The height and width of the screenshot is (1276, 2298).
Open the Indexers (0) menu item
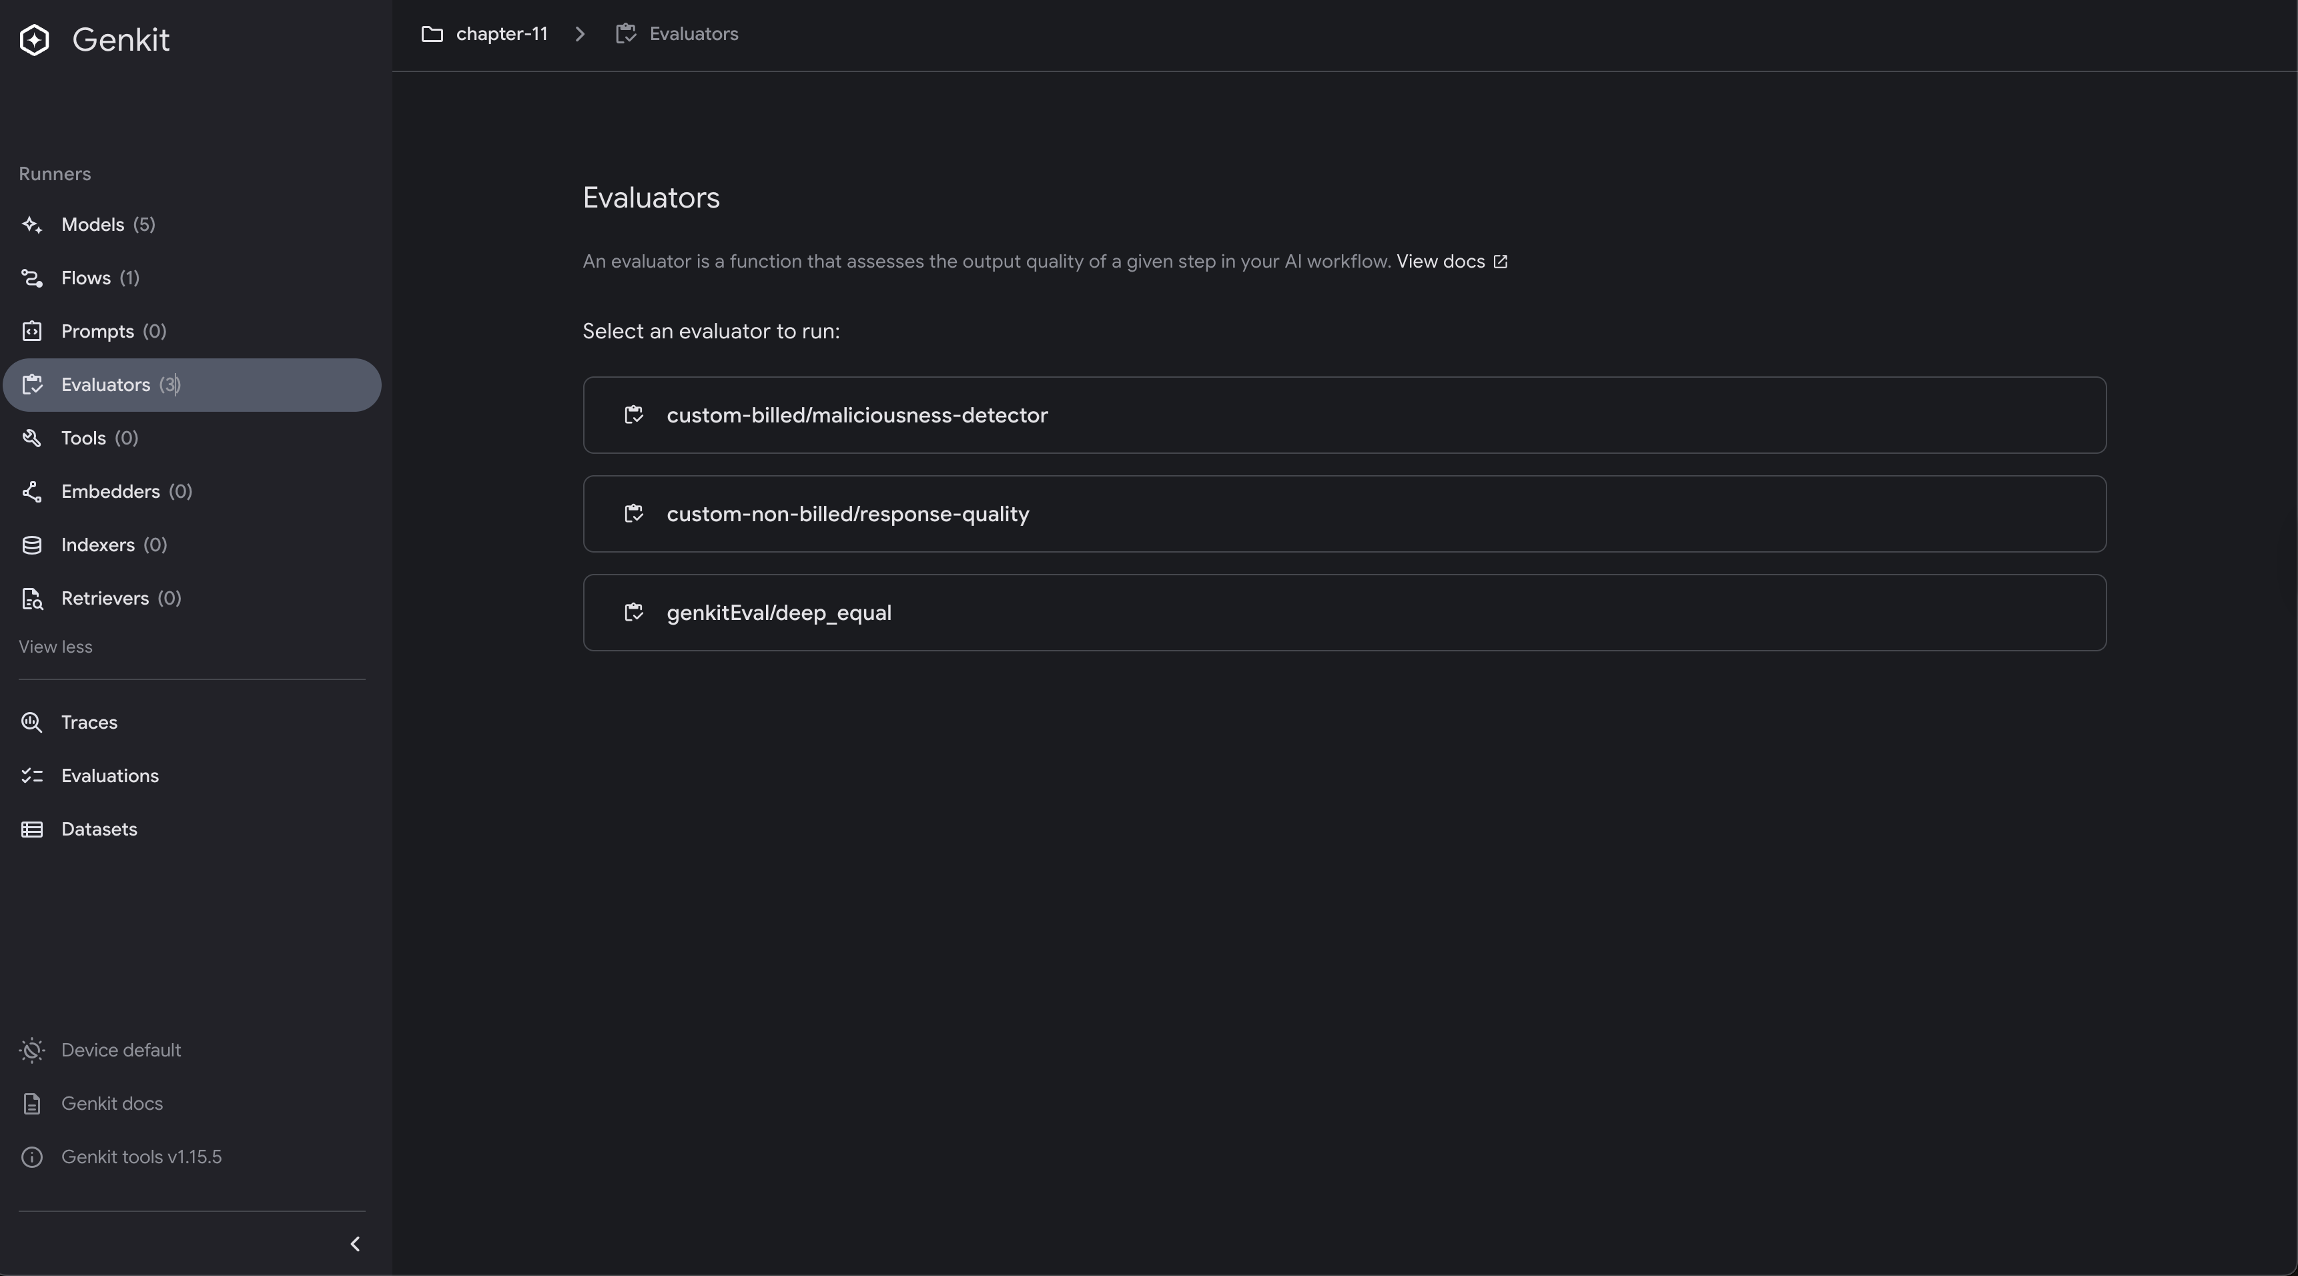tap(191, 545)
